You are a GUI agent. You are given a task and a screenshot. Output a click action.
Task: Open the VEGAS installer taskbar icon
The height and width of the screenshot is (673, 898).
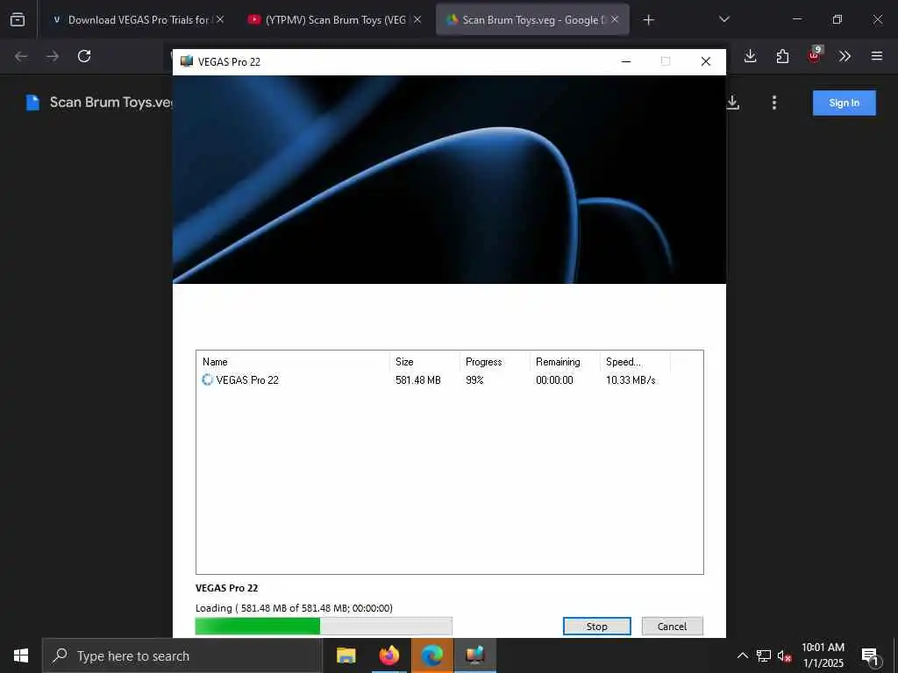(474, 655)
